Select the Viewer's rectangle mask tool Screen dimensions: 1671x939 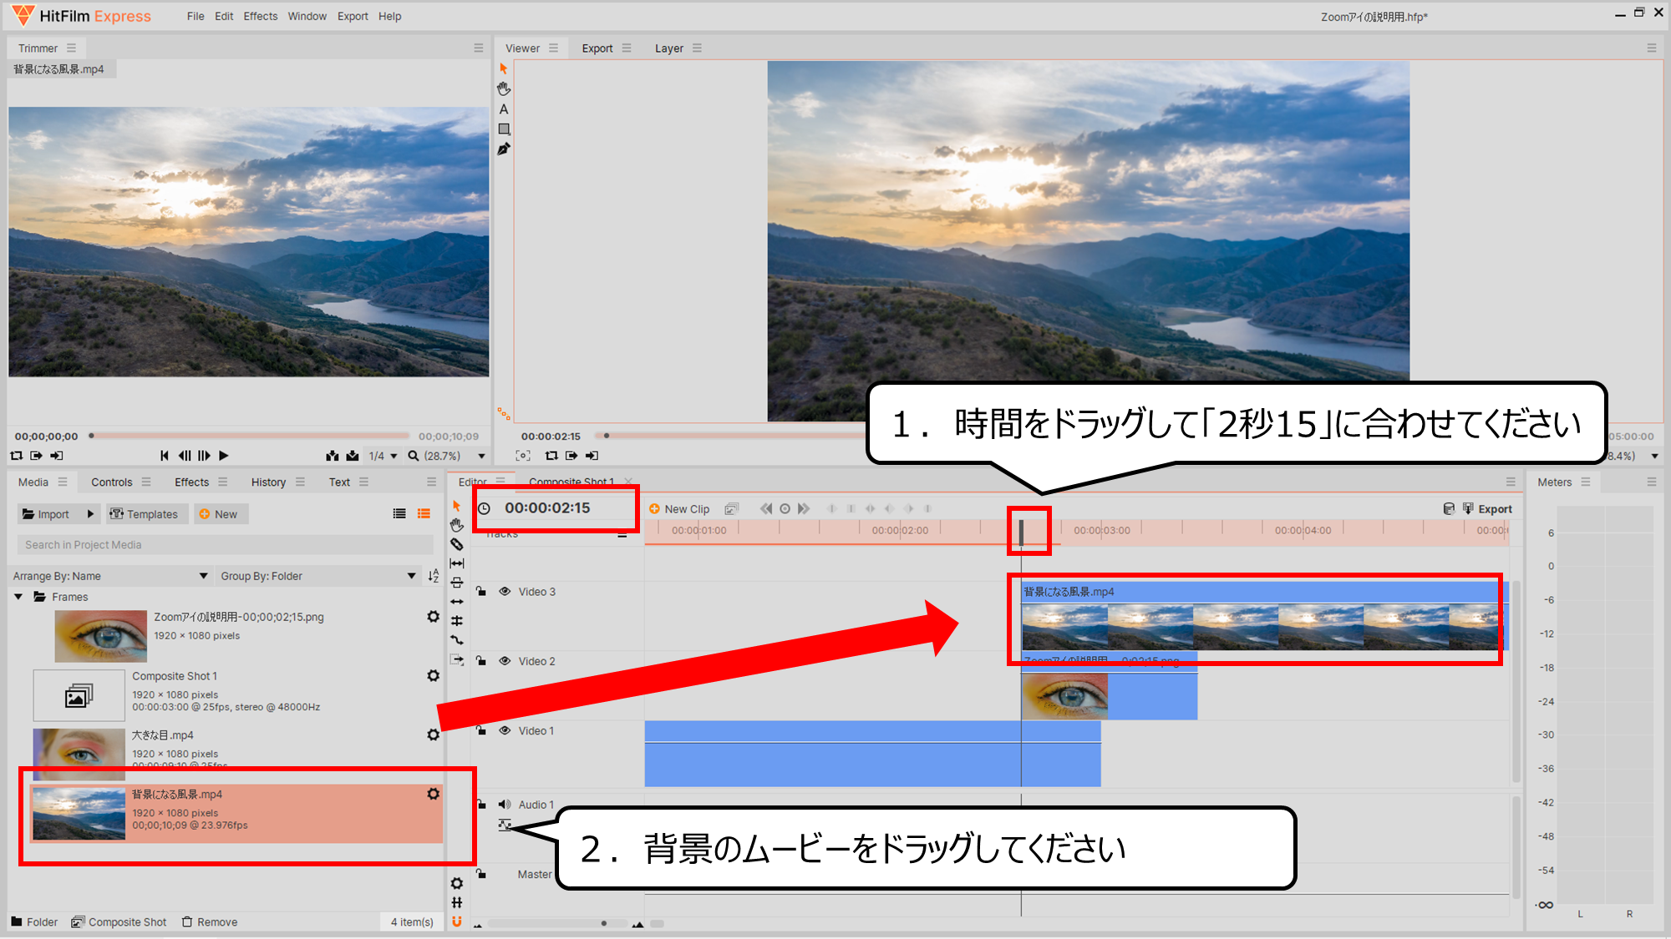pos(504,129)
